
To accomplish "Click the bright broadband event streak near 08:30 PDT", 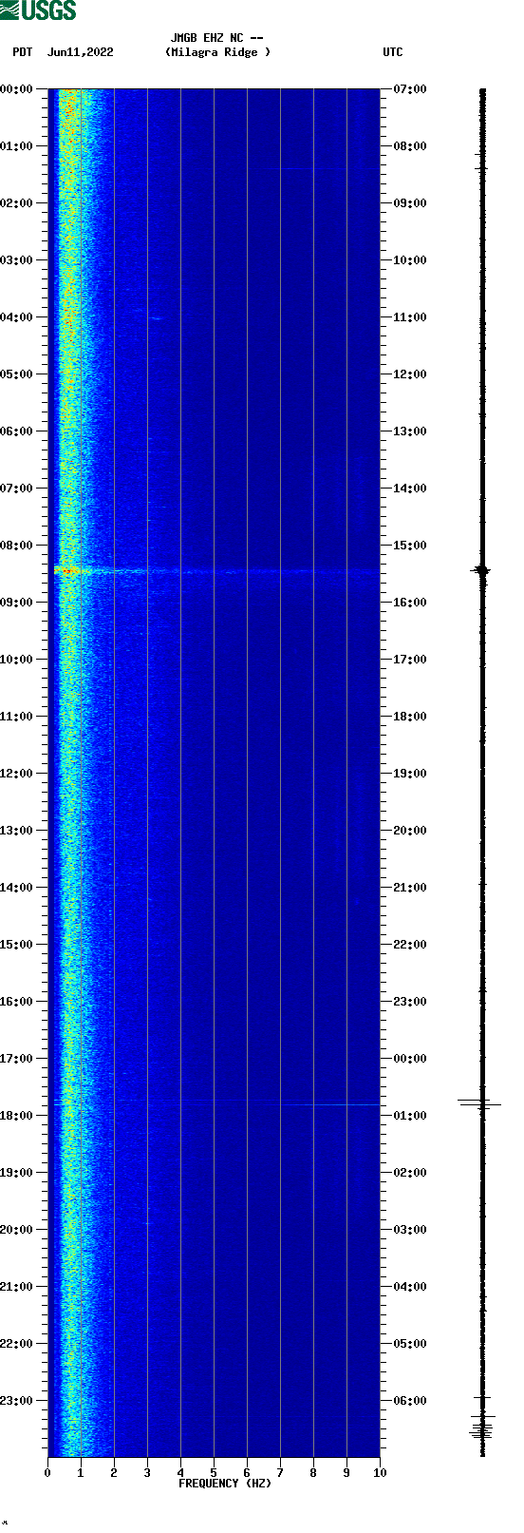I will click(216, 571).
